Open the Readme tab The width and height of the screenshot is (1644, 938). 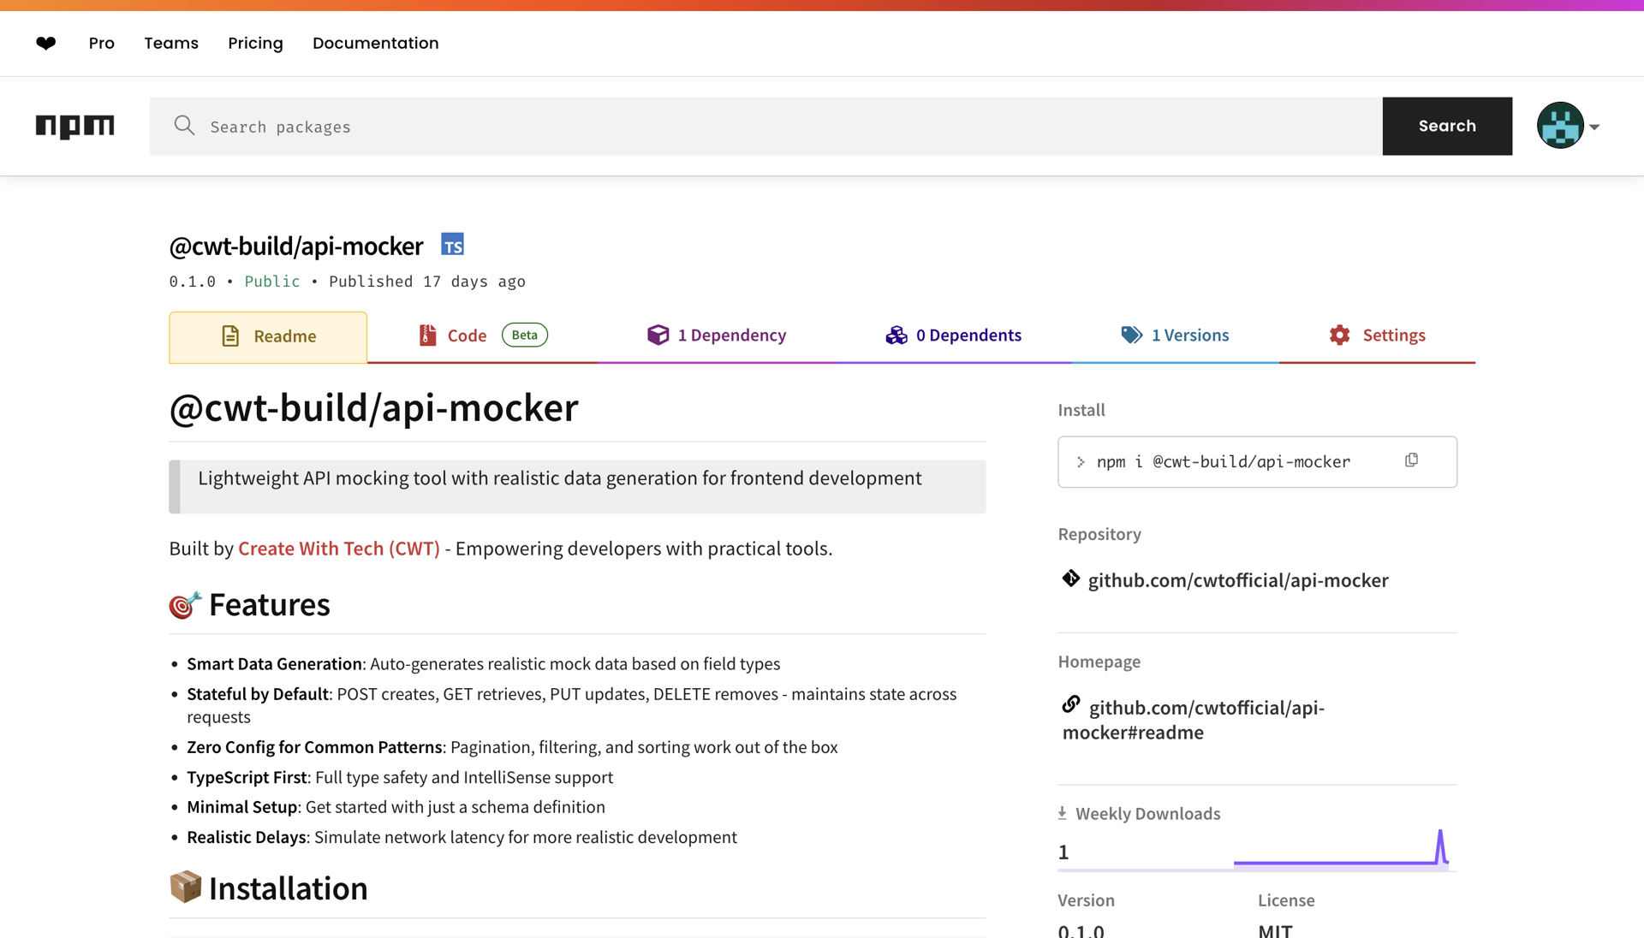click(268, 336)
